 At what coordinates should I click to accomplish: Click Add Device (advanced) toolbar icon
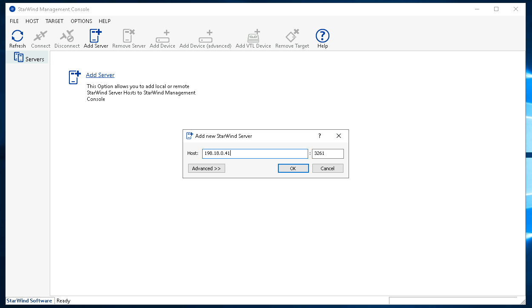pos(205,38)
